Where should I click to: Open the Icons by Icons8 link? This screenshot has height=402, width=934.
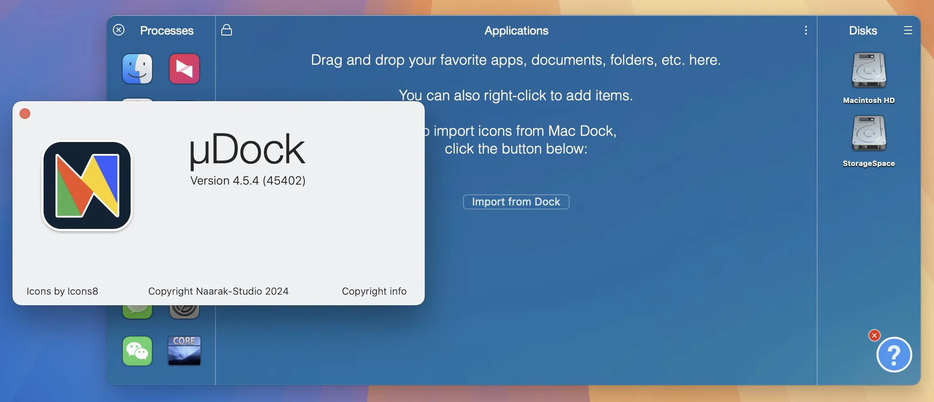62,291
